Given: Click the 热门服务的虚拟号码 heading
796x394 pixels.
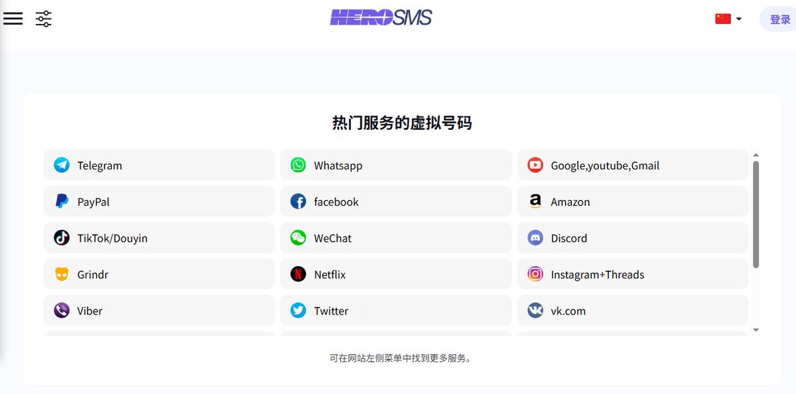Looking at the screenshot, I should (x=402, y=123).
